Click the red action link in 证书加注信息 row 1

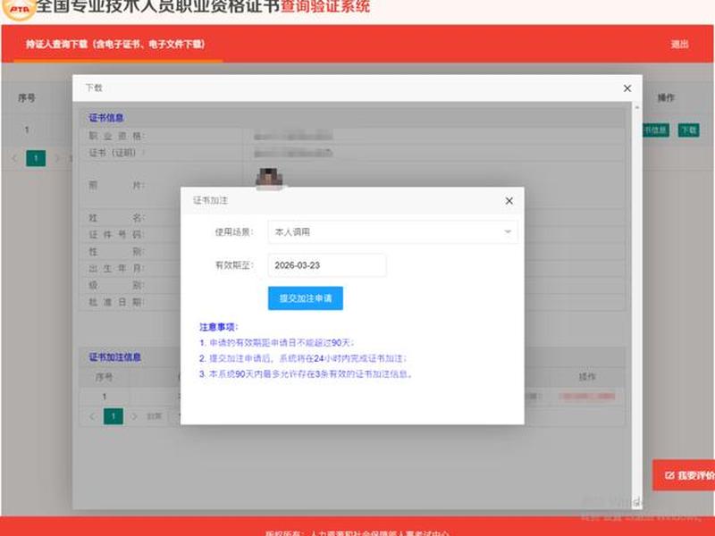[x=587, y=396]
